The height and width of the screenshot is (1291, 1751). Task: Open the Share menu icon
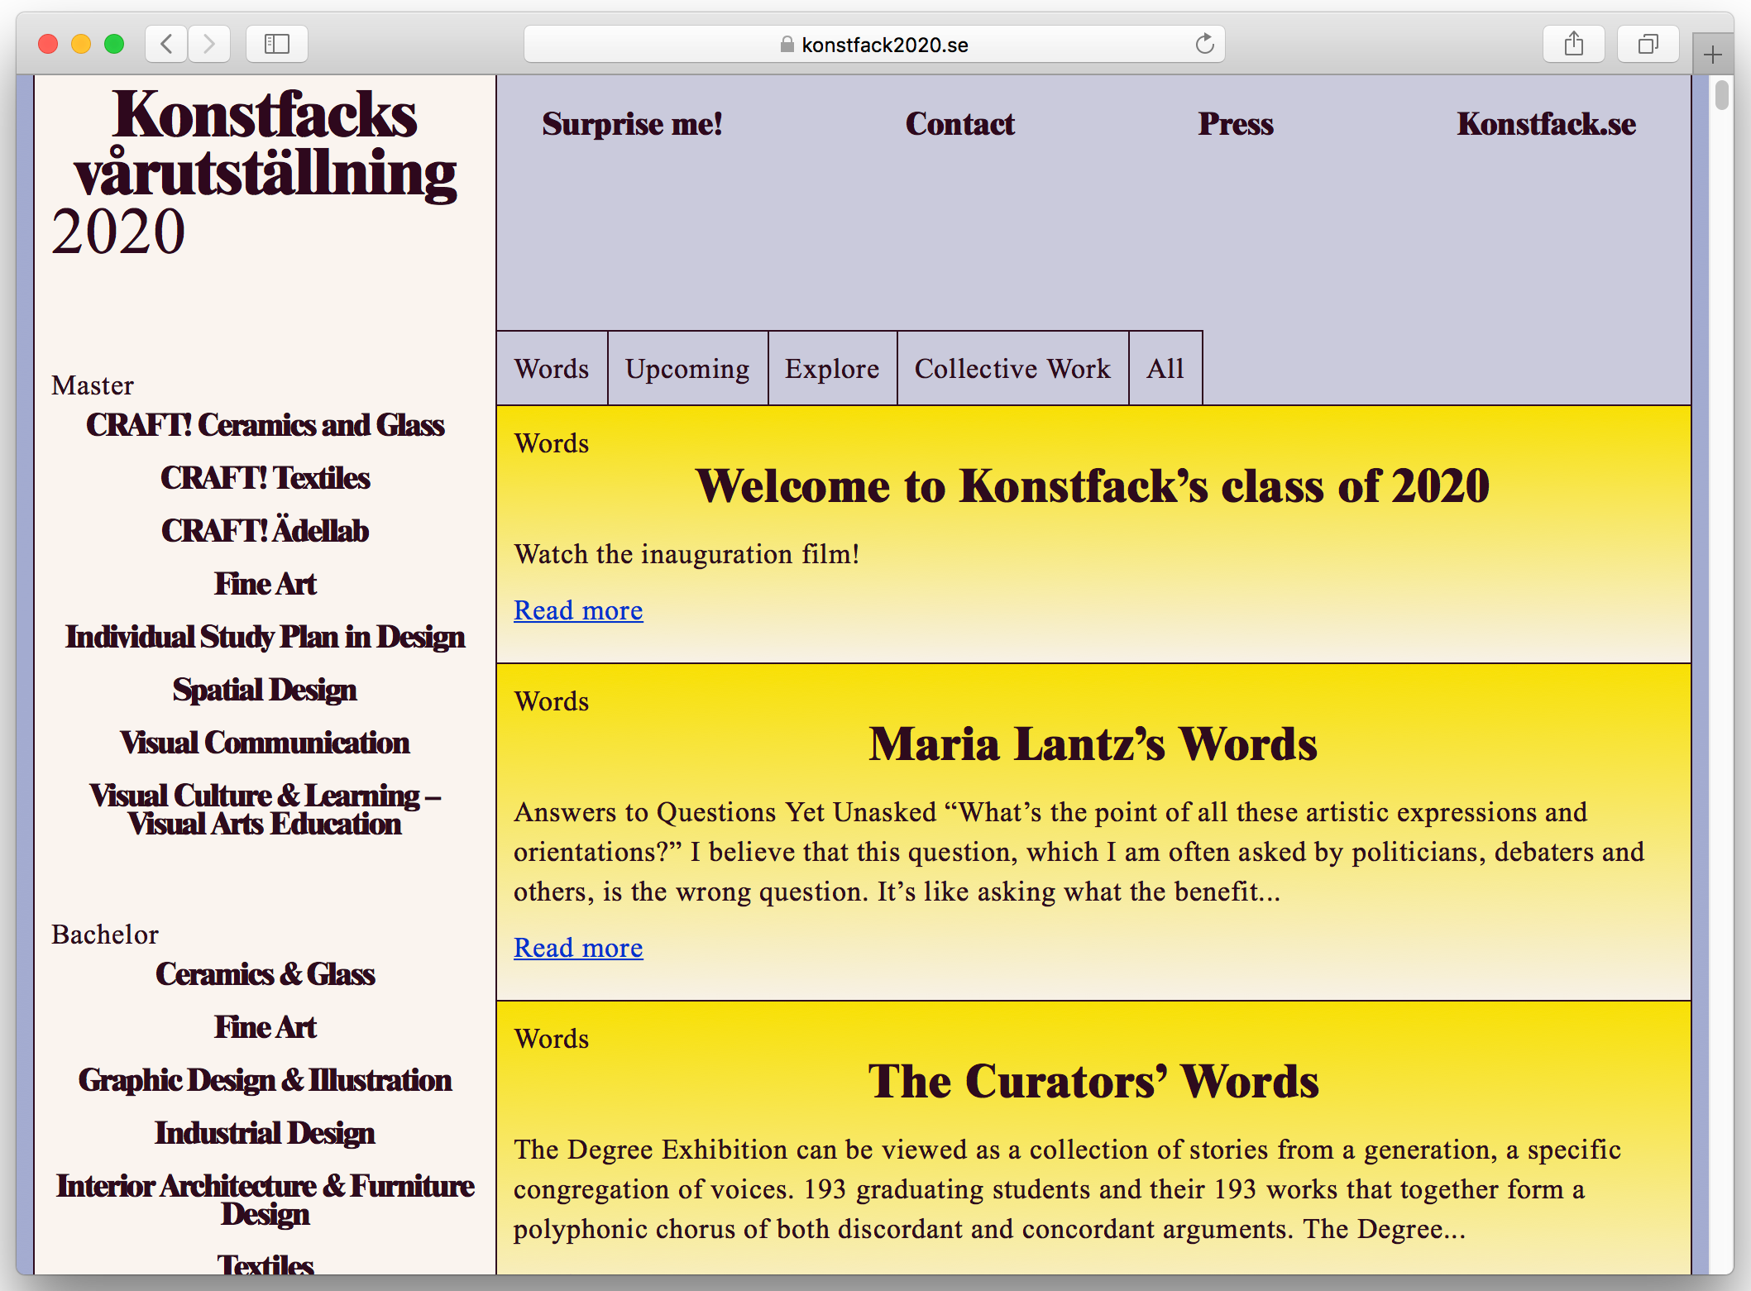click(1573, 44)
